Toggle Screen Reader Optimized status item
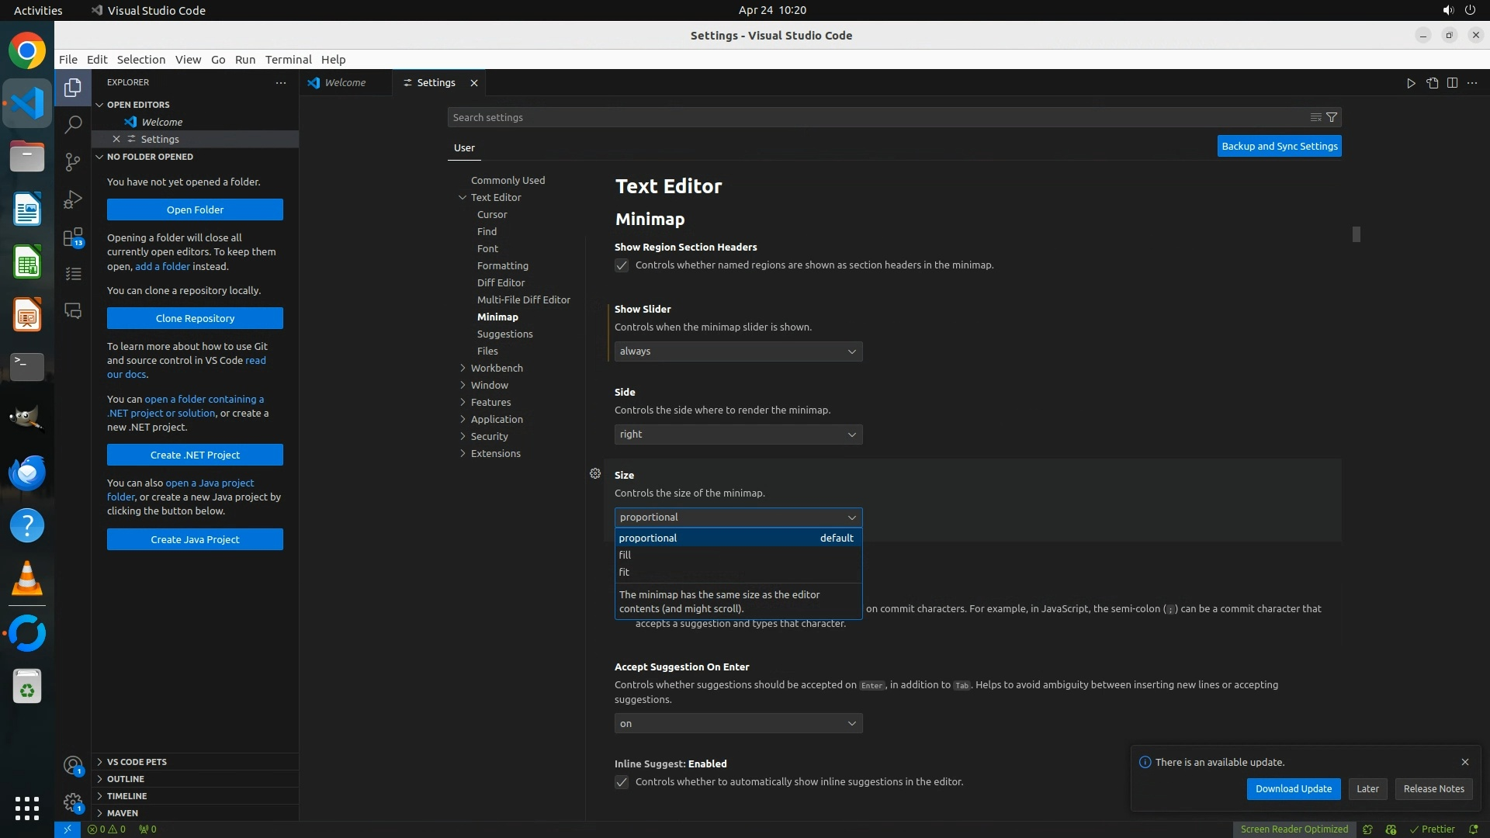The width and height of the screenshot is (1490, 838). point(1294,829)
